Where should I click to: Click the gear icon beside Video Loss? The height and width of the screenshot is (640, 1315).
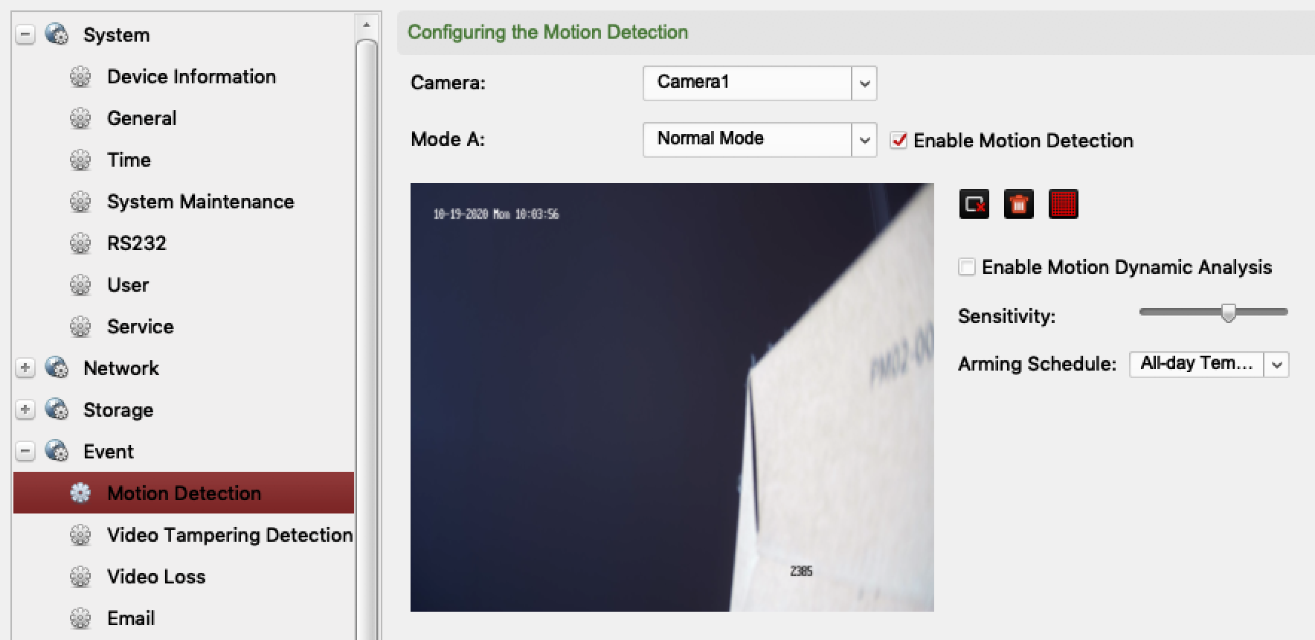tap(80, 577)
